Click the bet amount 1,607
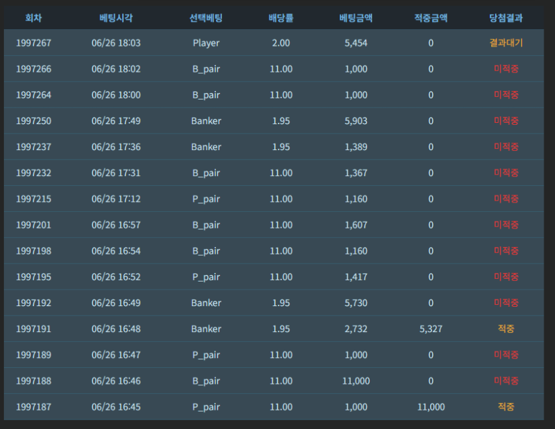The image size is (555, 429). 356,225
